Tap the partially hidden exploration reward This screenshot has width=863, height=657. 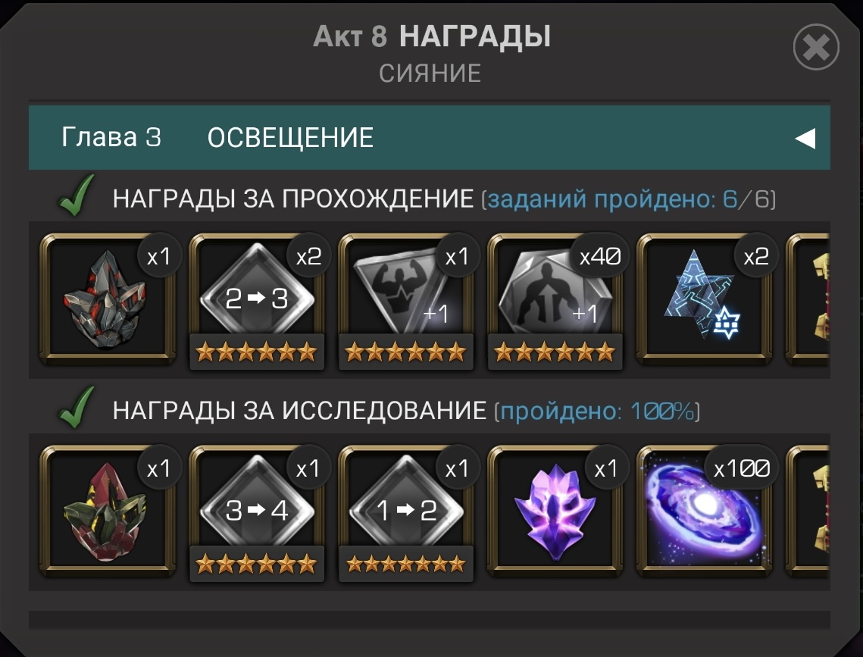coord(808,512)
